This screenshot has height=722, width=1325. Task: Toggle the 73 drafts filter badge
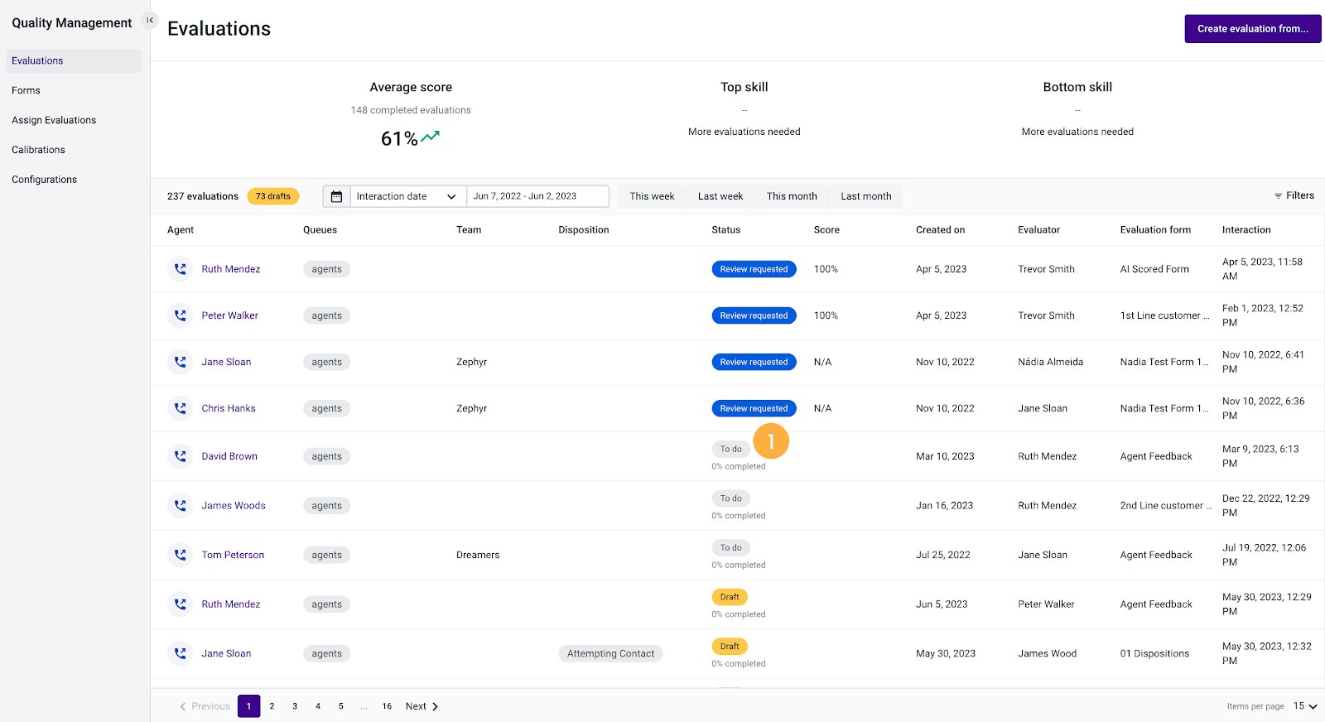pos(273,196)
